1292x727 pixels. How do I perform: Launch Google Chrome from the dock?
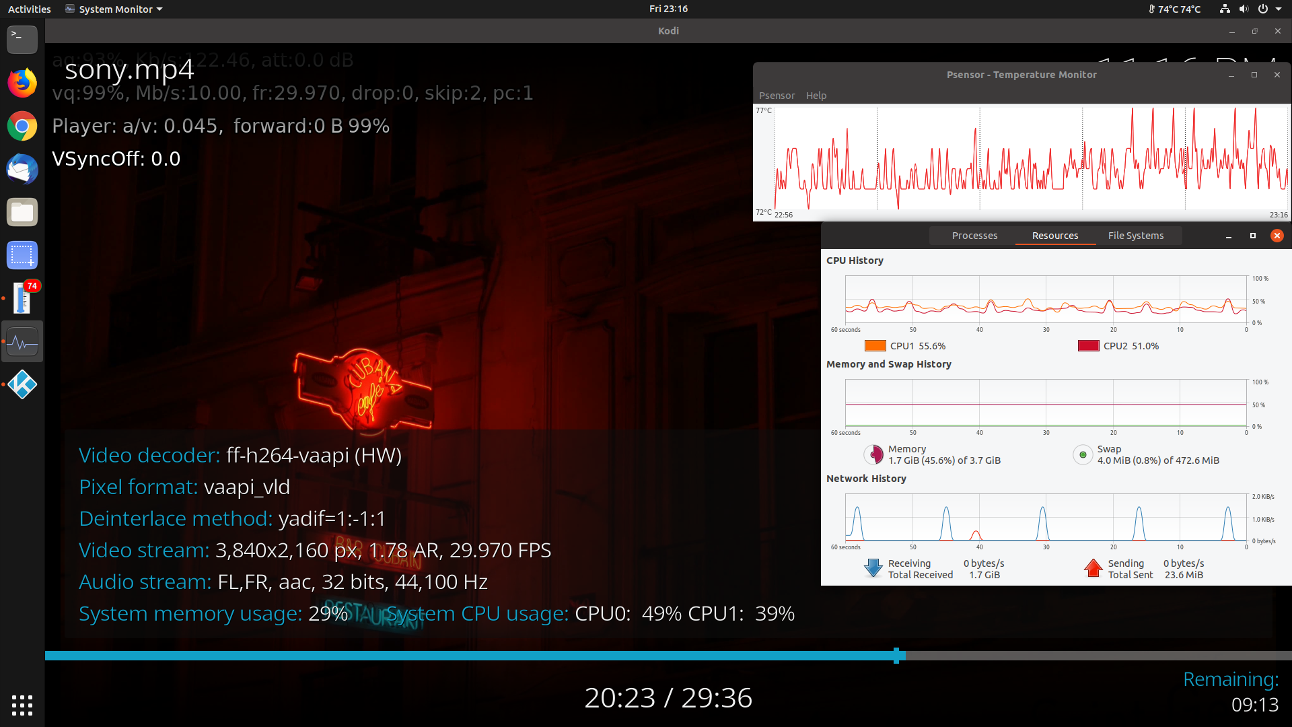(x=22, y=126)
